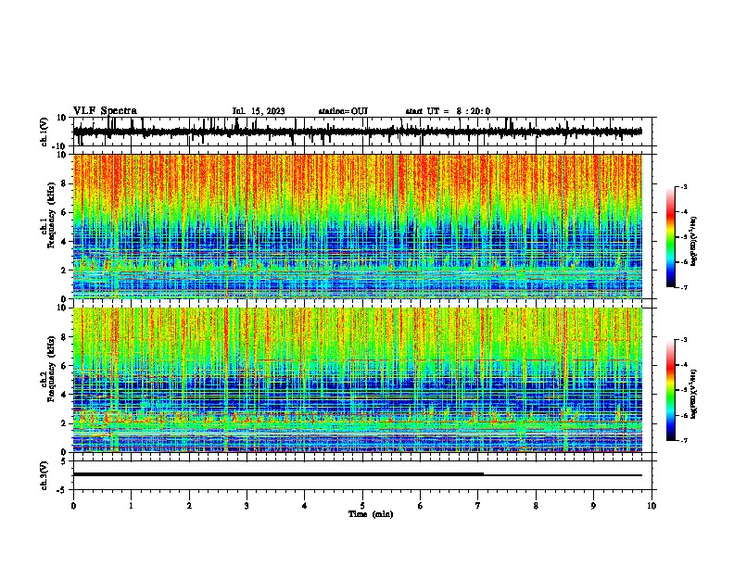Click the "-3" label on ch.2 colorbar
The width and height of the screenshot is (734, 567).
click(x=683, y=340)
